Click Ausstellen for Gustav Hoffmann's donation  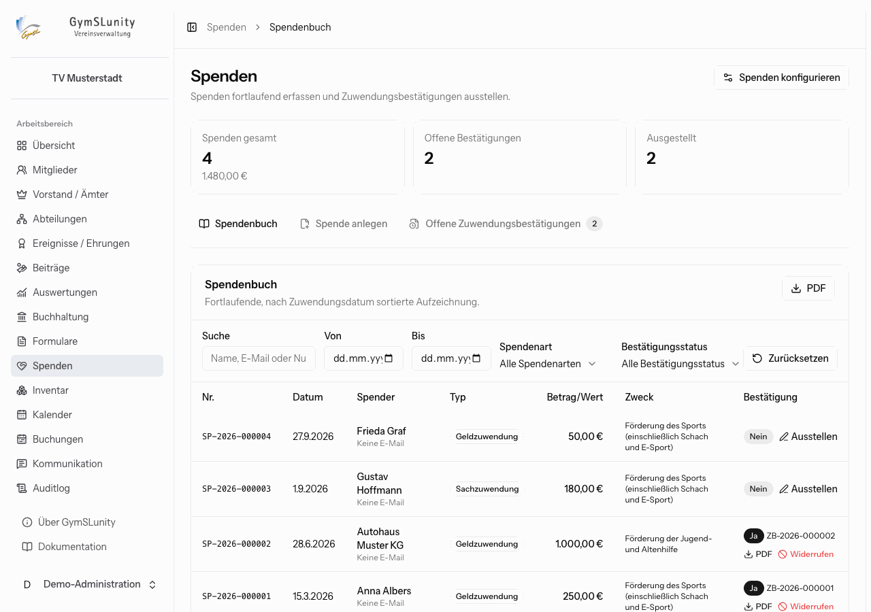(808, 489)
